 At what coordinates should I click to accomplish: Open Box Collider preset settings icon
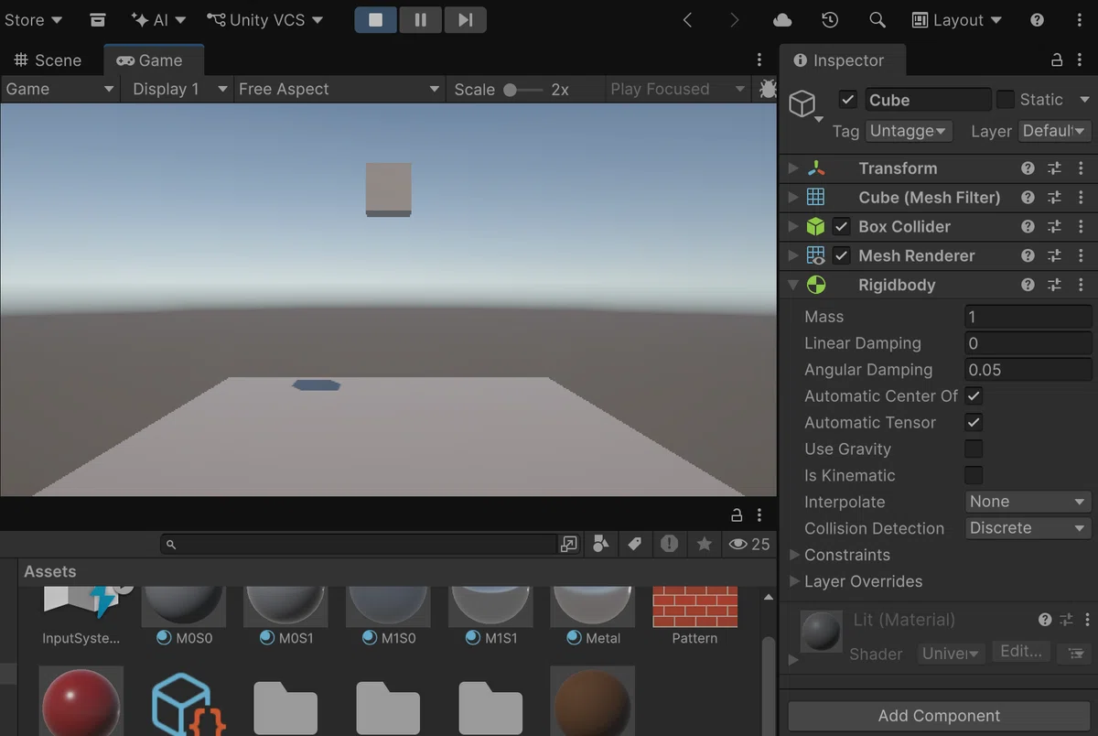click(1054, 227)
